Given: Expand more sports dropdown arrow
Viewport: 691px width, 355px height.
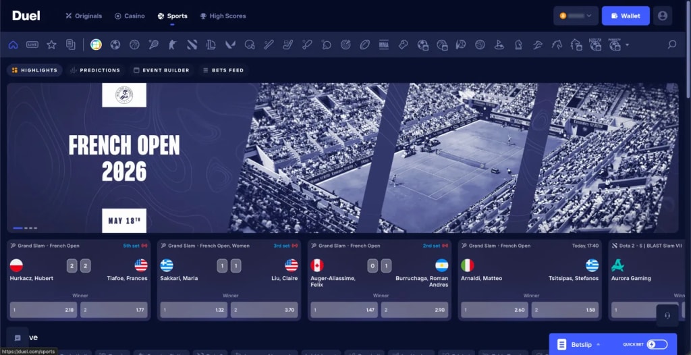Looking at the screenshot, I should [x=627, y=45].
